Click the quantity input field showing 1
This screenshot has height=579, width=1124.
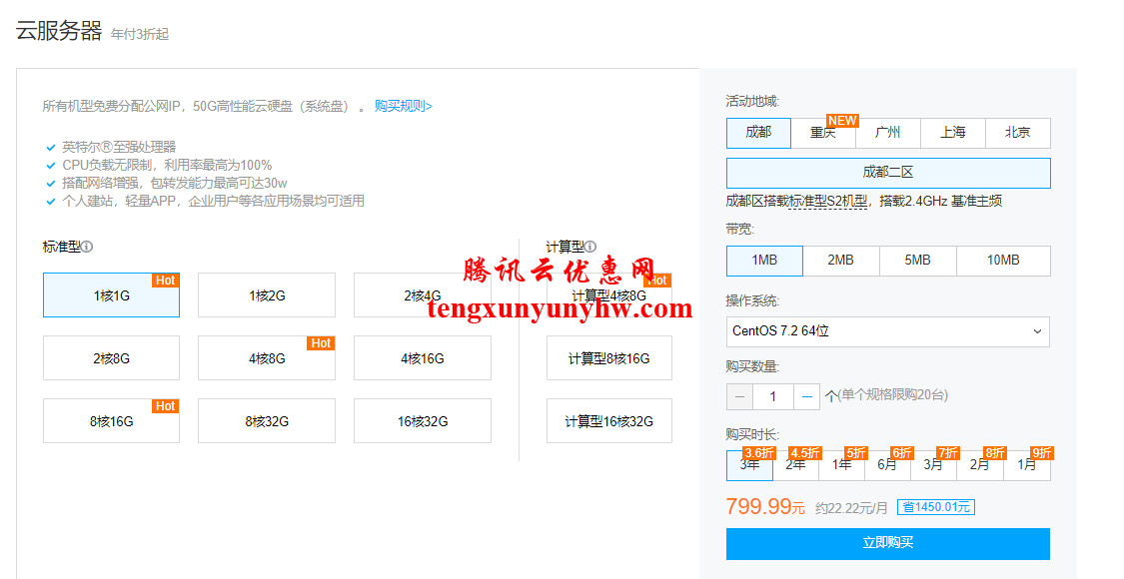[x=772, y=396]
